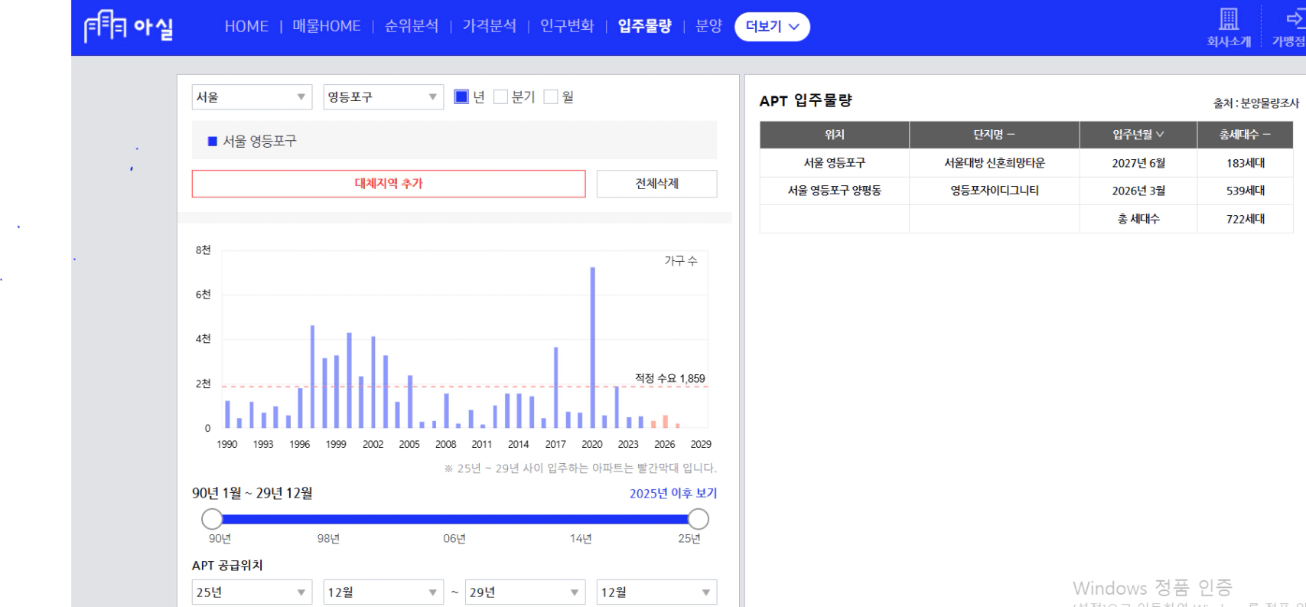
Task: Click 14년 slider tick label
Action: (x=581, y=539)
